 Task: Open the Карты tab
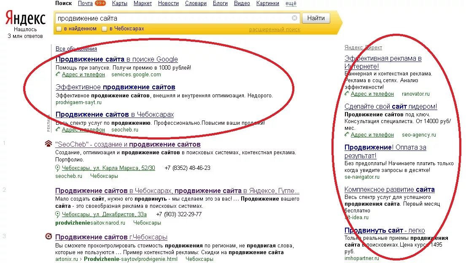click(119, 3)
